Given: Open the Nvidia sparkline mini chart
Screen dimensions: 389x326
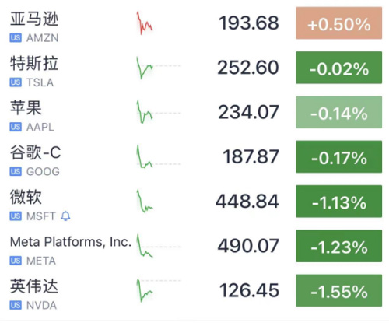Looking at the screenshot, I should 159,290.
